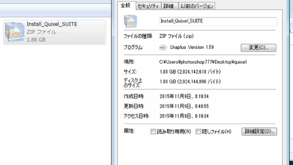The width and height of the screenshot is (293, 165).
Task: Click the アクセス日時 label
Action: coord(136,116)
